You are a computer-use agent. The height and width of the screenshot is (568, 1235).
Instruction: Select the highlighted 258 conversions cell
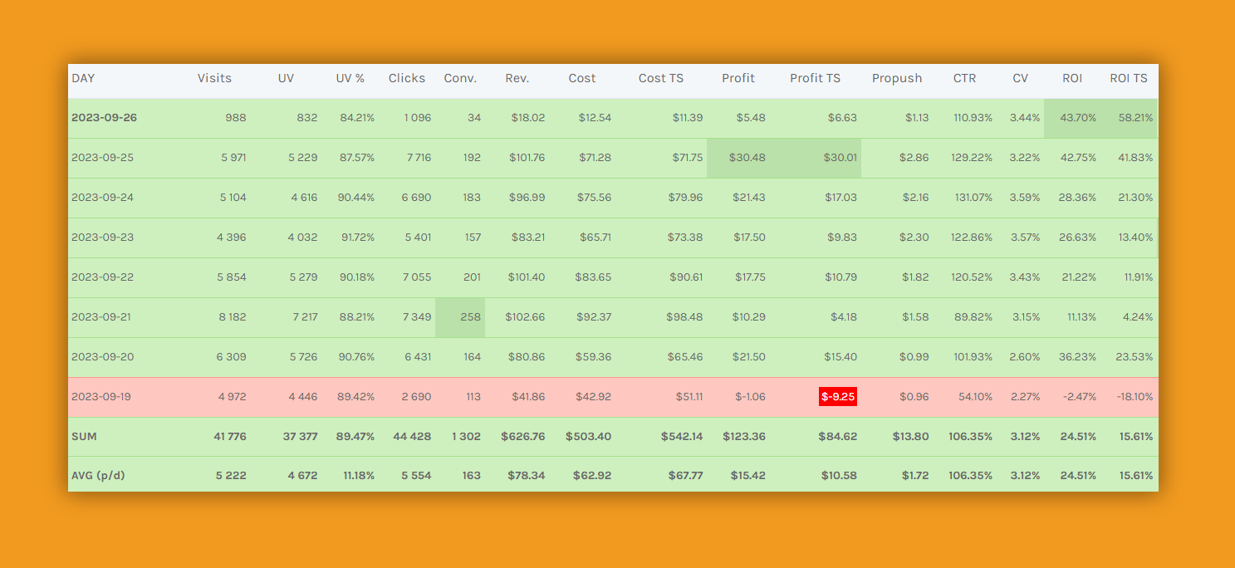coord(471,317)
